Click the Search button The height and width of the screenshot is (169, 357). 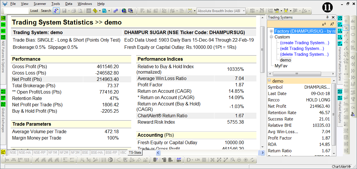click(x=46, y=11)
